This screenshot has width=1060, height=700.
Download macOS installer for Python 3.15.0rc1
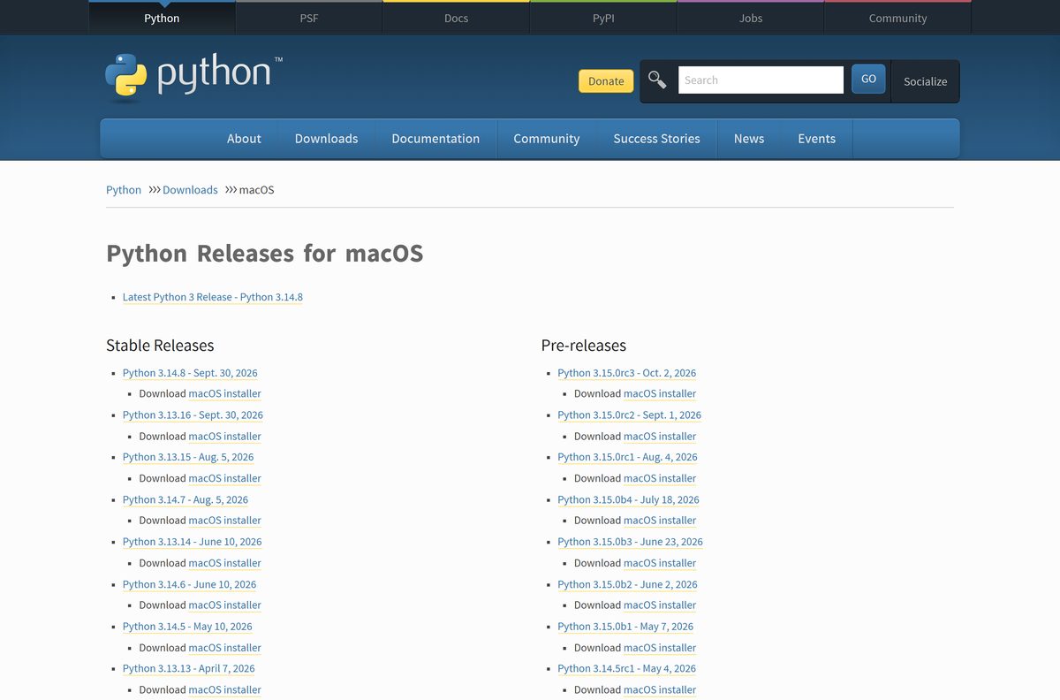pyautogui.click(x=660, y=479)
